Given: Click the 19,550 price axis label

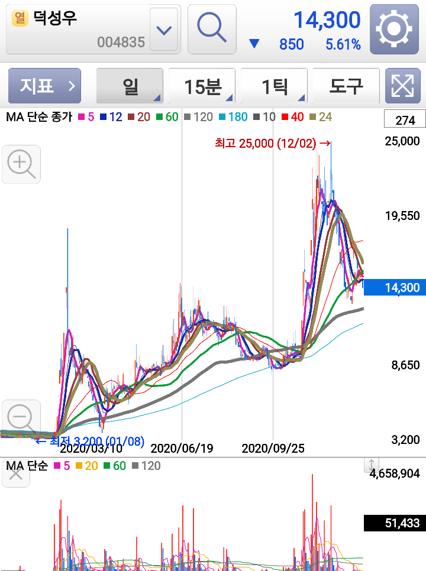Looking at the screenshot, I should point(402,216).
